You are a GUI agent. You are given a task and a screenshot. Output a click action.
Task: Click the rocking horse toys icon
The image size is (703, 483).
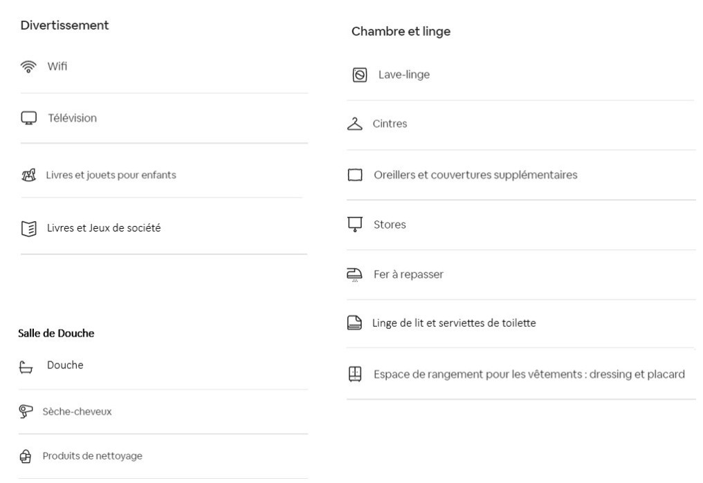click(28, 176)
